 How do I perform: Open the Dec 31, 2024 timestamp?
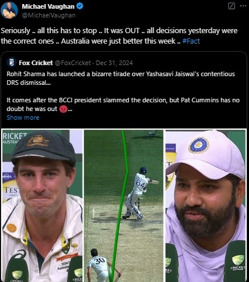click(x=114, y=63)
